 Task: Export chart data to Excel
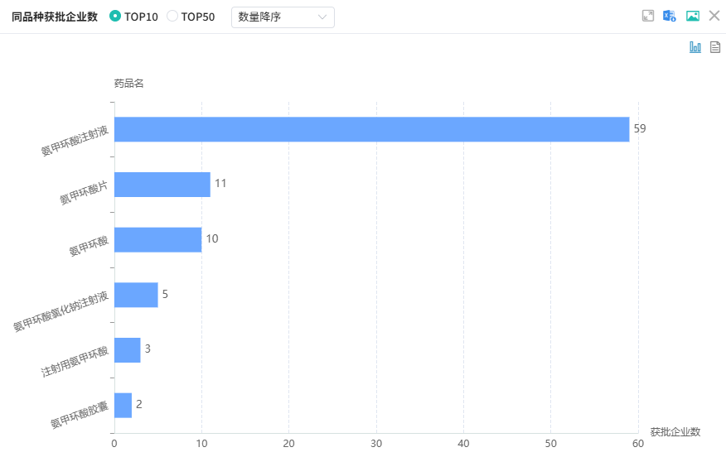[x=670, y=16]
